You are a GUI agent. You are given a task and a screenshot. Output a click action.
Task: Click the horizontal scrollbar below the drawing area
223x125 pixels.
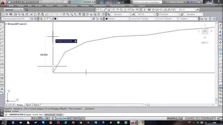(x=179, y=105)
